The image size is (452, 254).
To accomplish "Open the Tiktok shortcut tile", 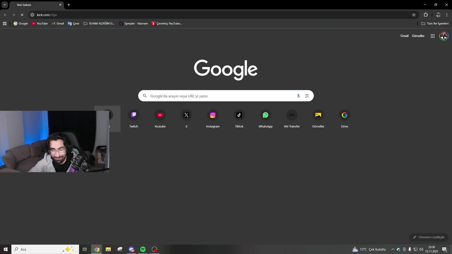I will click(239, 119).
